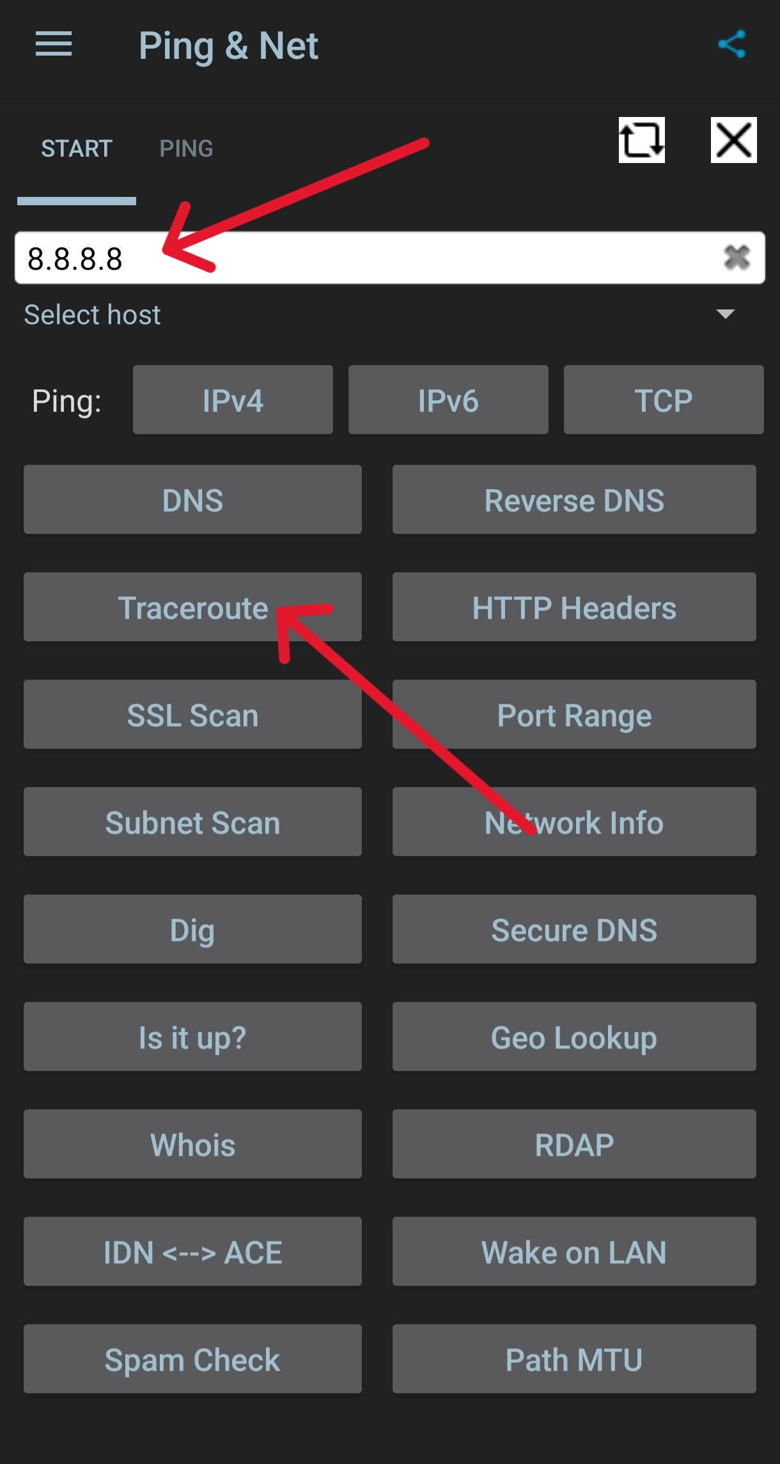Launch the SSL Scan tool
Image resolution: width=780 pixels, height=1464 pixels.
[192, 715]
